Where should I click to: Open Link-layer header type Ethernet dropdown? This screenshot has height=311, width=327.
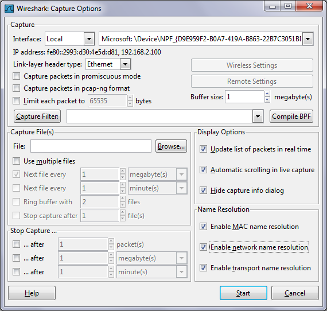pyautogui.click(x=125, y=64)
